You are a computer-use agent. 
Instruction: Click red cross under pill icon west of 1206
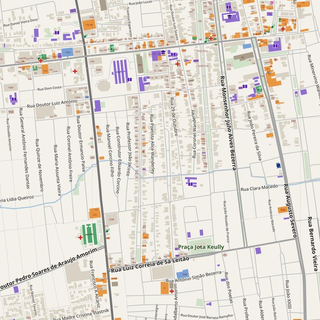pyautogui.click(x=41, y=60)
